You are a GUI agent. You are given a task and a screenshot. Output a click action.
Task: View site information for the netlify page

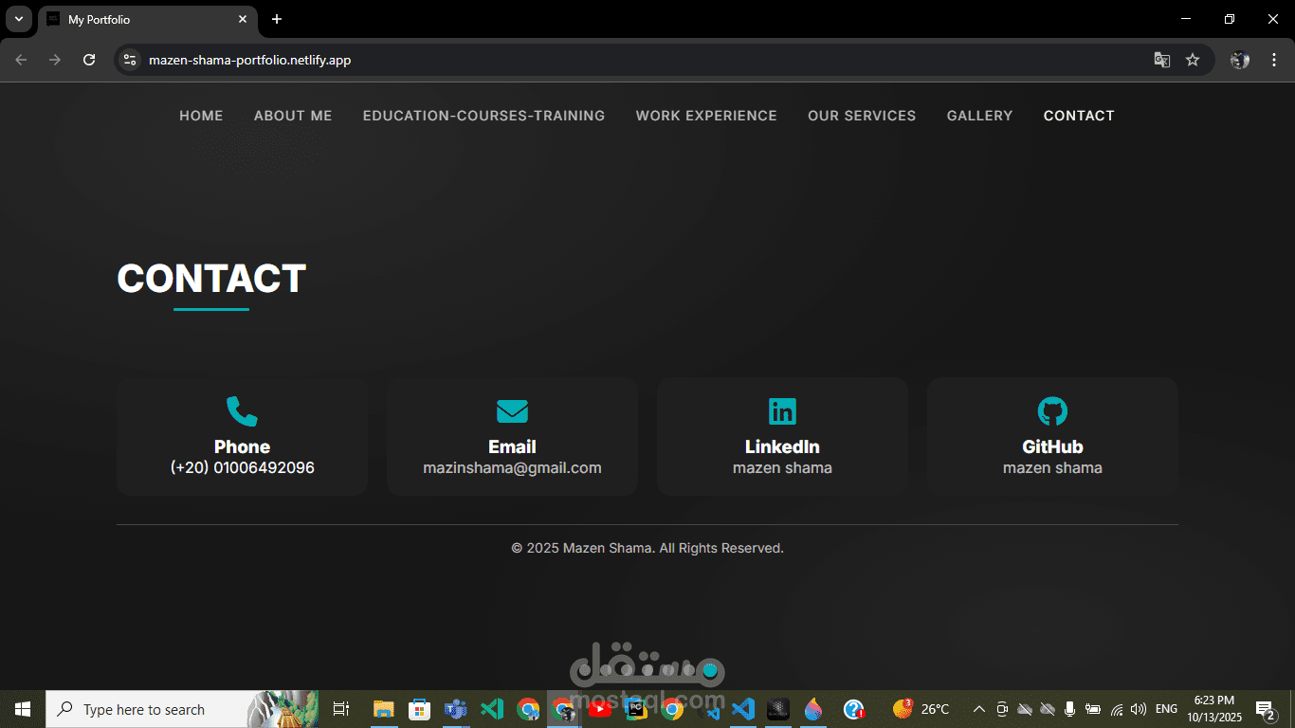(131, 60)
